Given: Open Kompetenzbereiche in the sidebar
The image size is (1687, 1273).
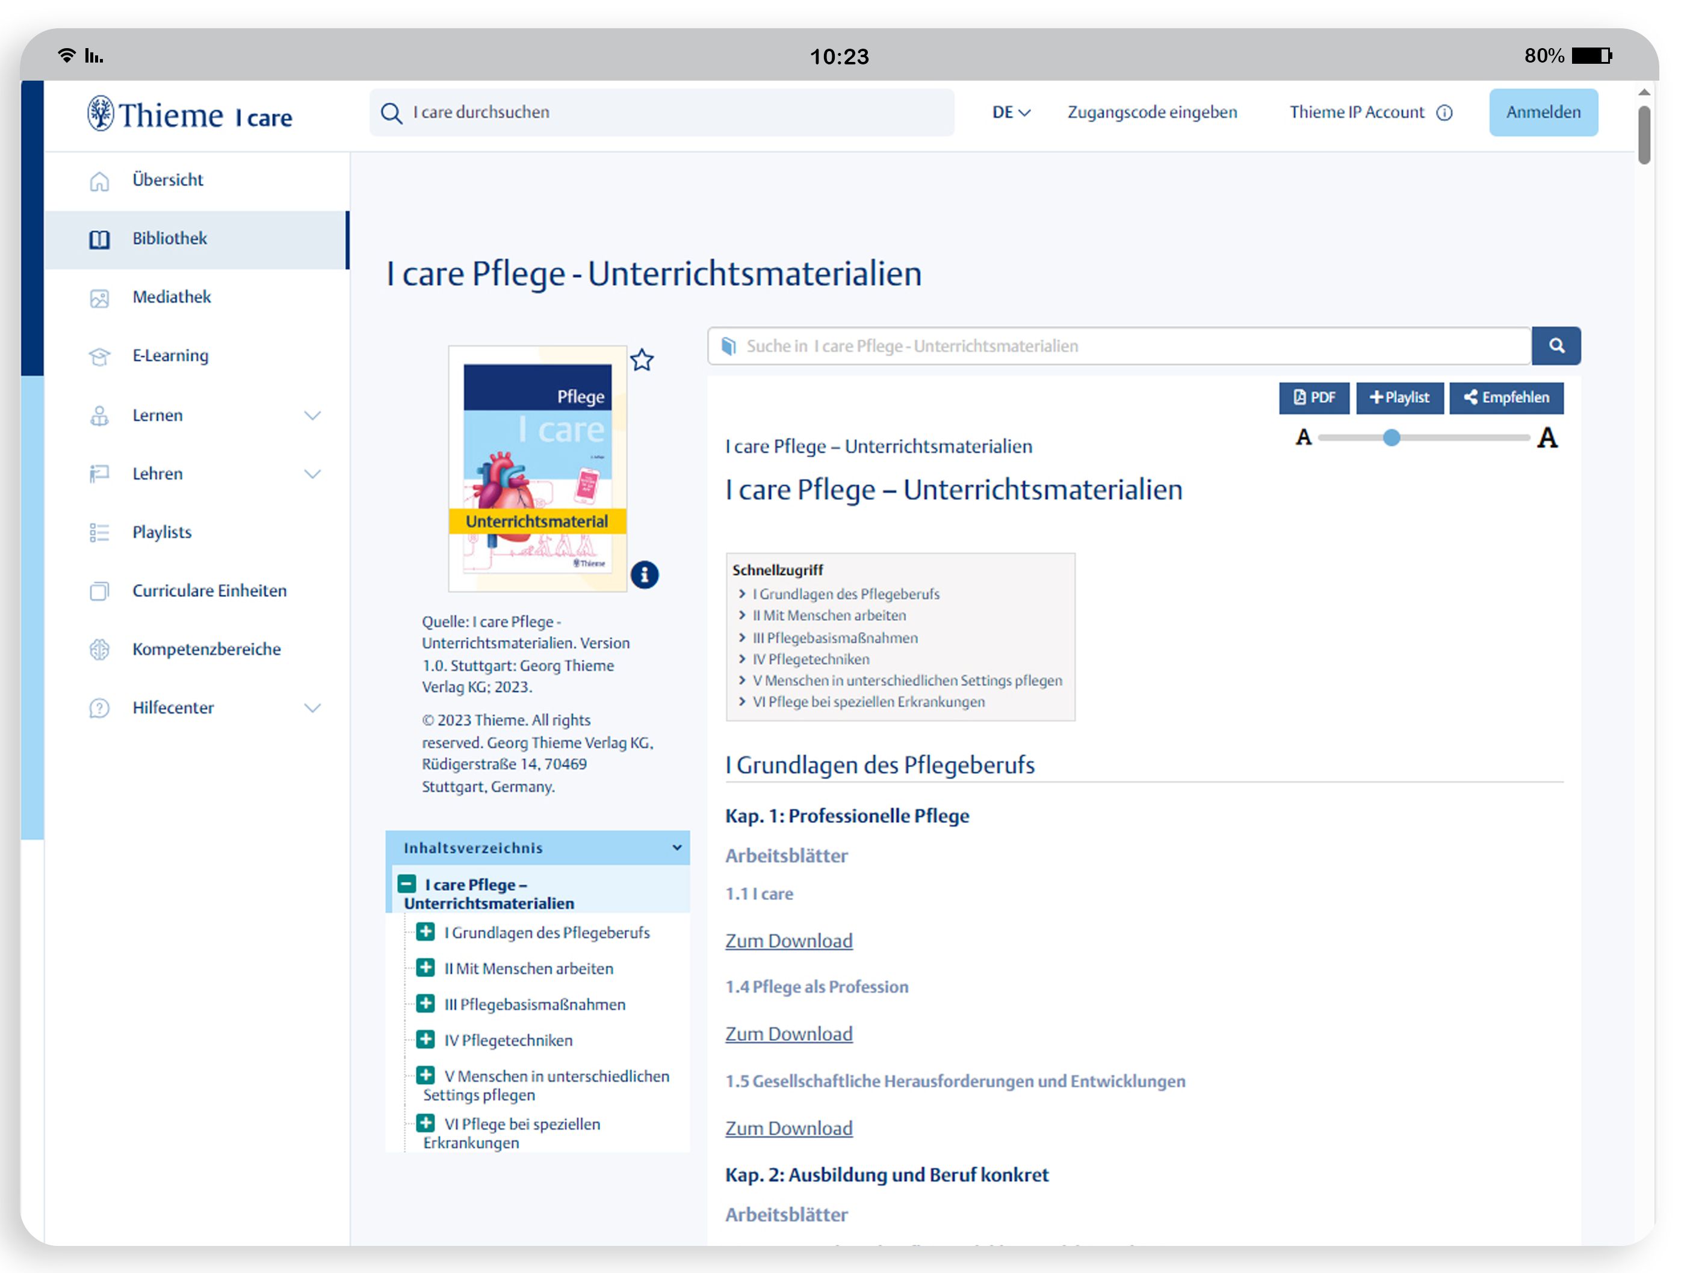Looking at the screenshot, I should point(197,650).
